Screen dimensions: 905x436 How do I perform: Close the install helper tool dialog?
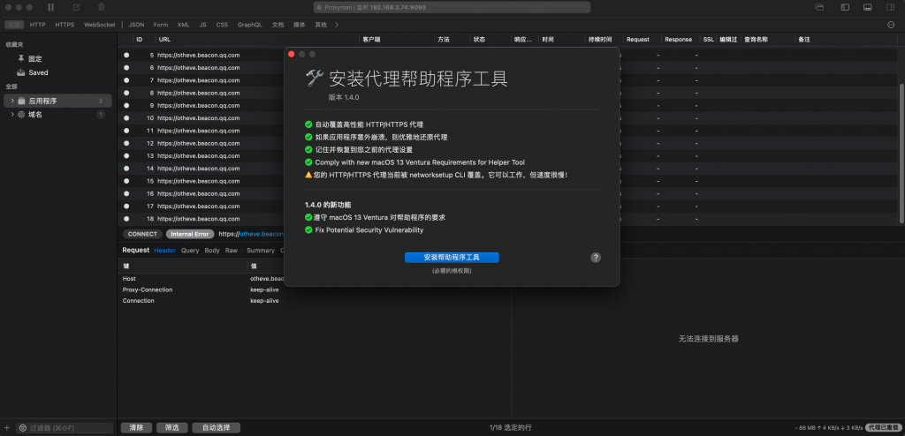[292, 54]
